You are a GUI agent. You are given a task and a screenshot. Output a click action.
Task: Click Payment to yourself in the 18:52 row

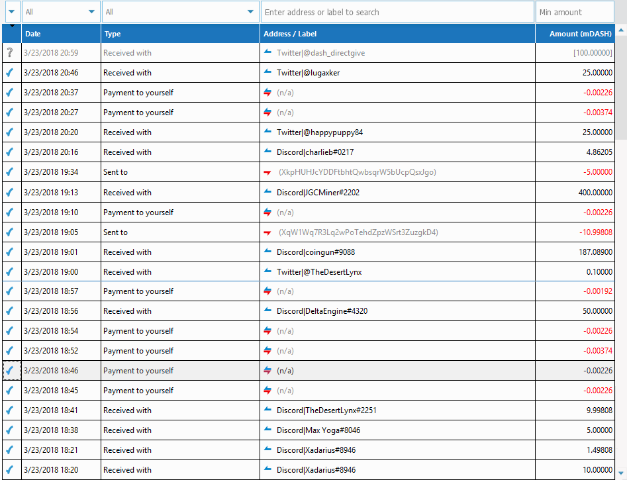(138, 351)
